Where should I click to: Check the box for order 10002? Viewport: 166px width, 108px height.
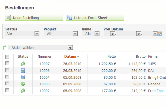click(x=7, y=90)
